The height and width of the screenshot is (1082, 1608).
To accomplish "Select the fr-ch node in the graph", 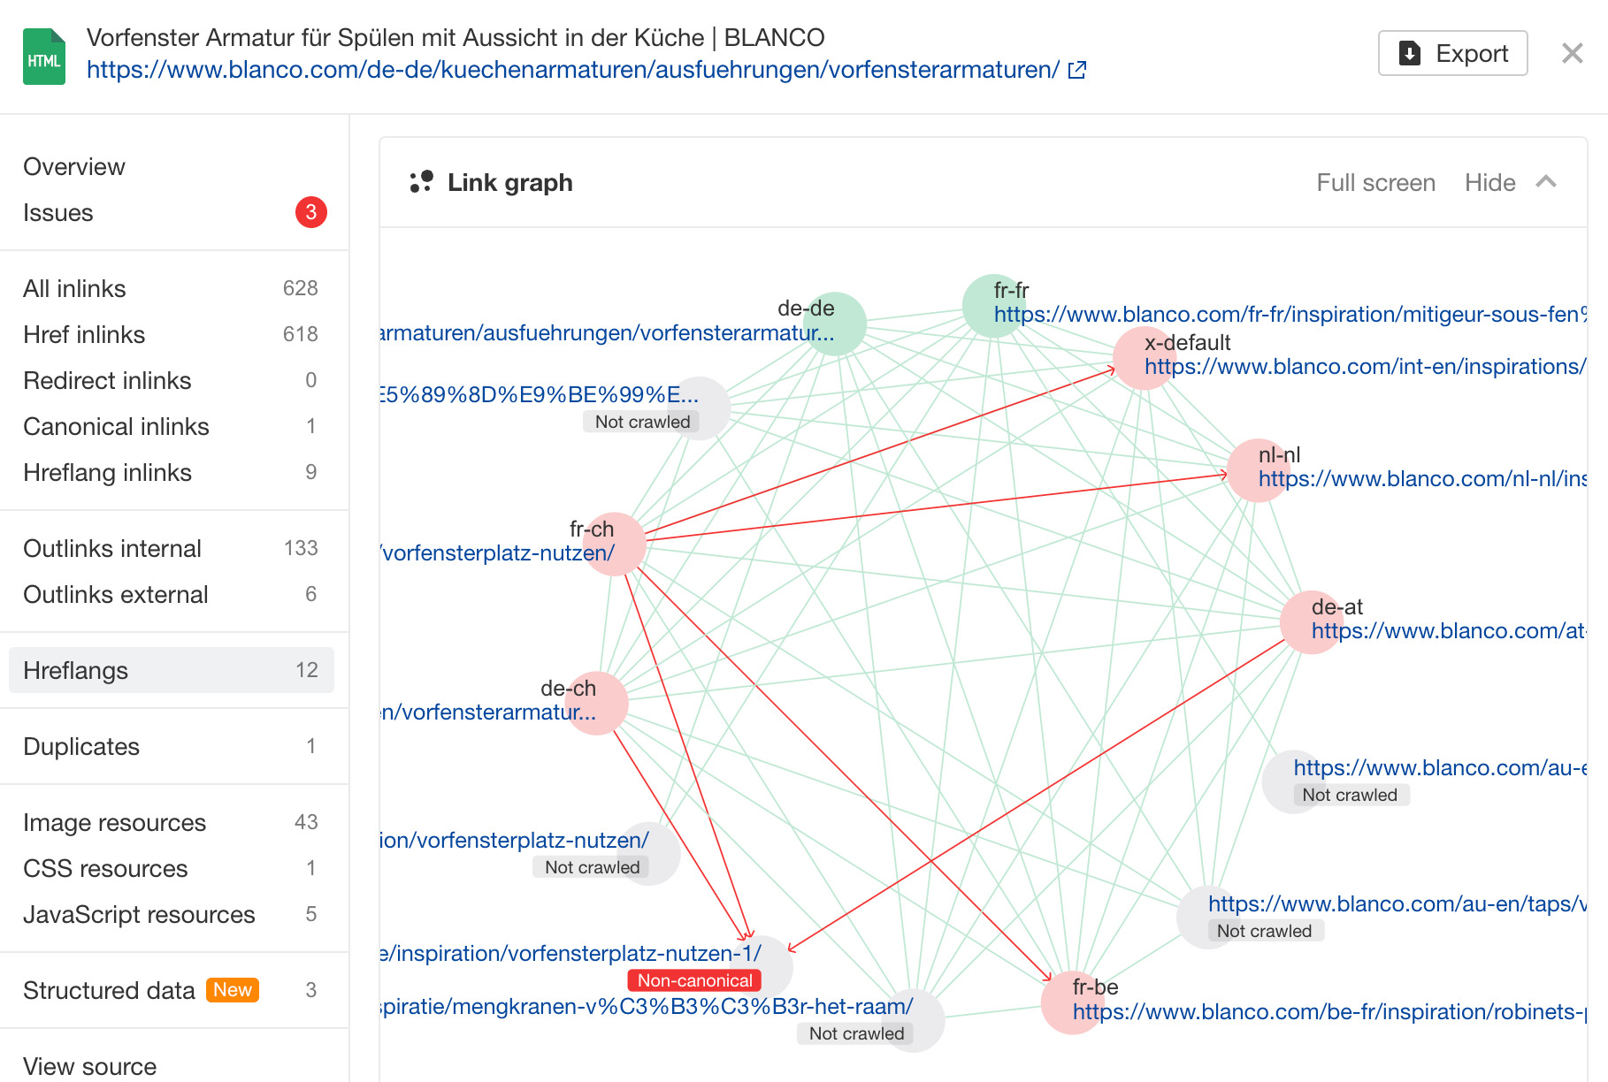I will click(x=616, y=545).
